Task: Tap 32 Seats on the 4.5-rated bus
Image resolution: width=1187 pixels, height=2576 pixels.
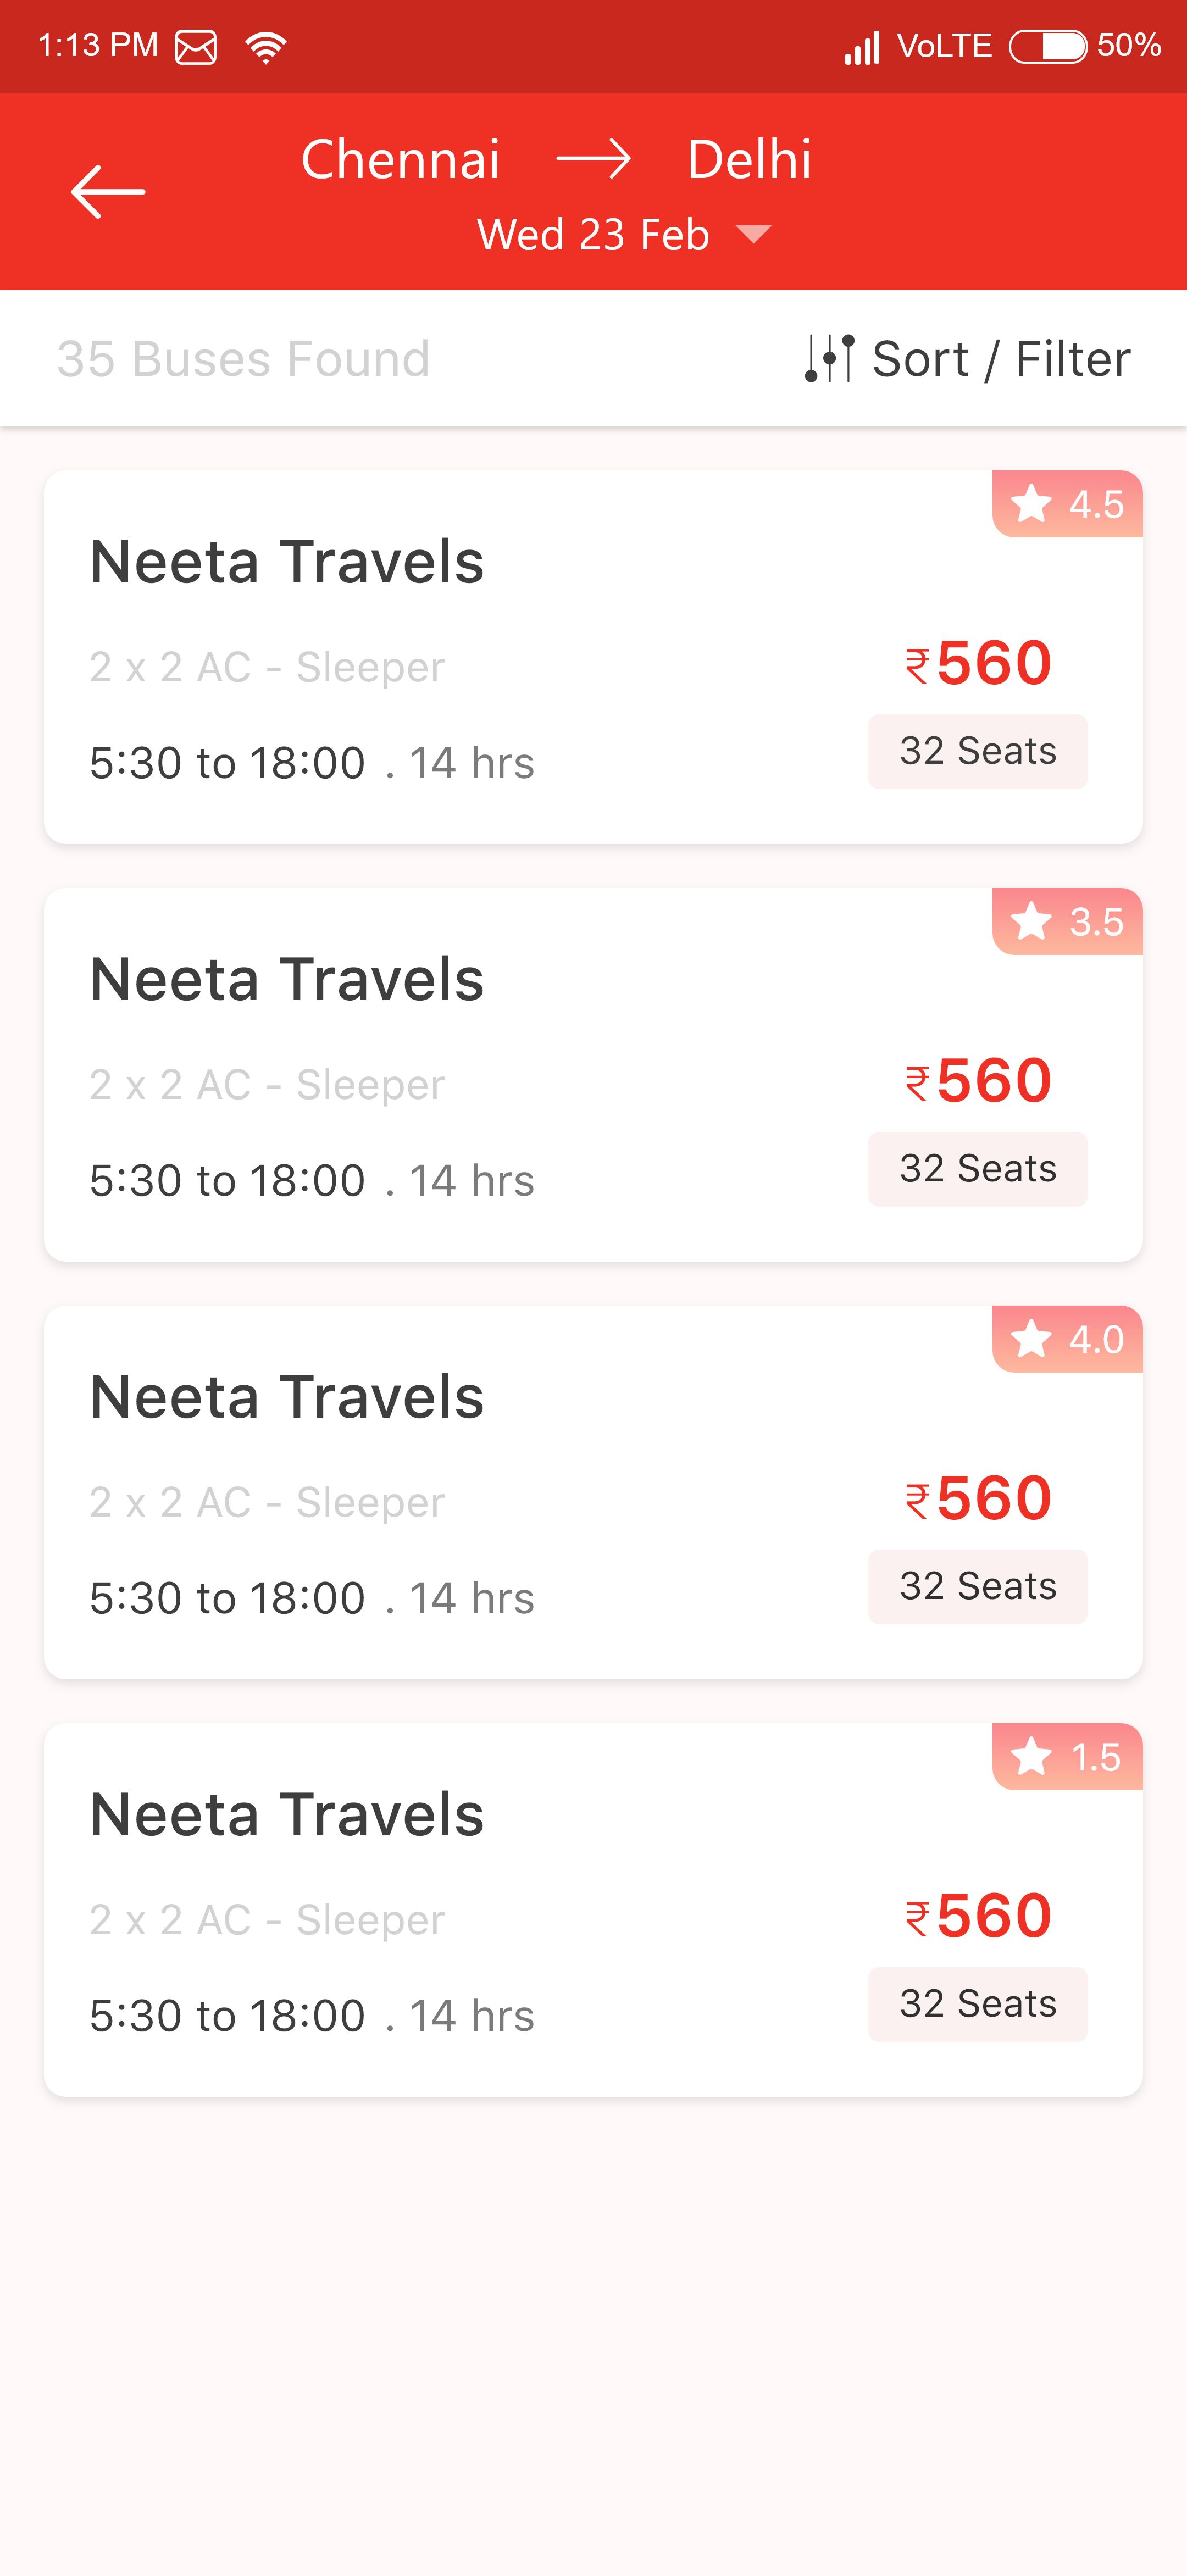Action: [x=977, y=751]
